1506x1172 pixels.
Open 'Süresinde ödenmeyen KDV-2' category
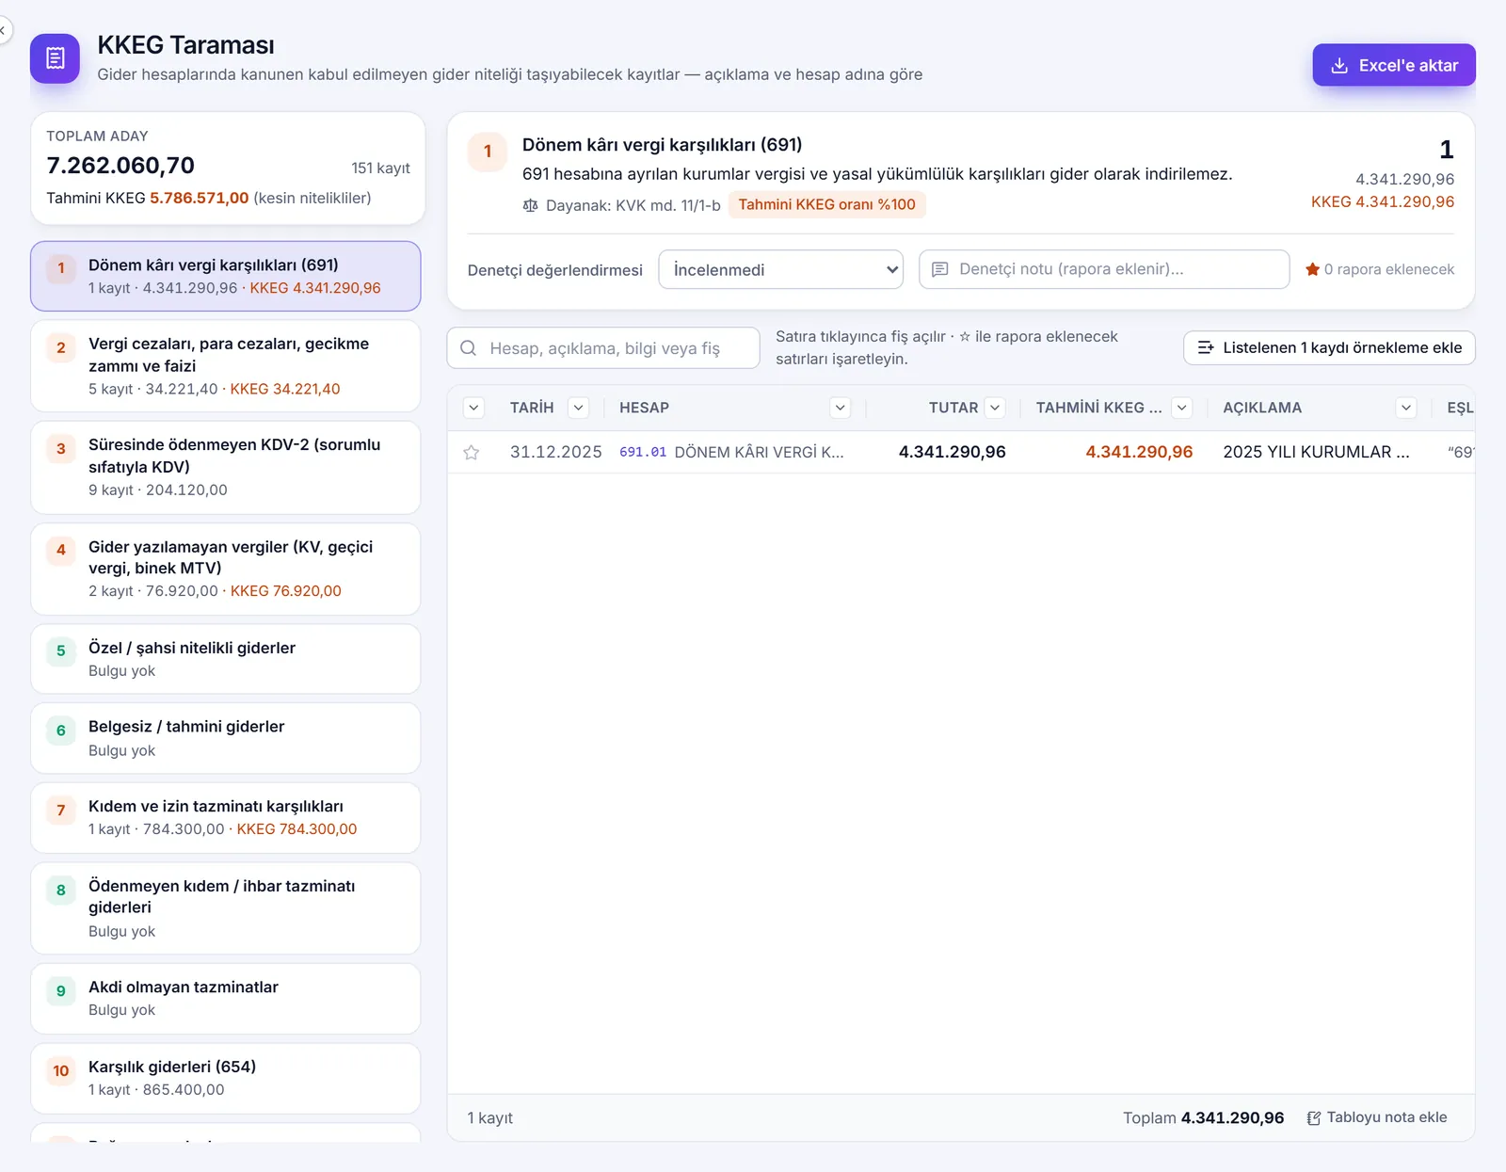click(x=226, y=467)
